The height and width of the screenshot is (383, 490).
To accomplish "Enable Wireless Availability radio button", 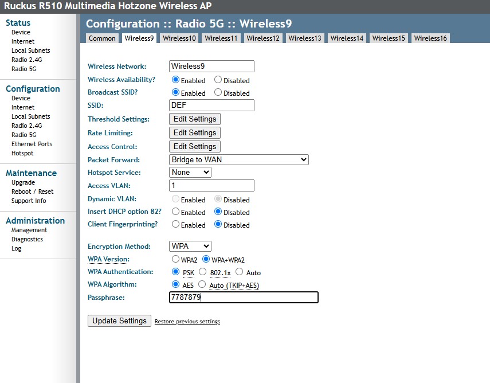I will 175,80.
